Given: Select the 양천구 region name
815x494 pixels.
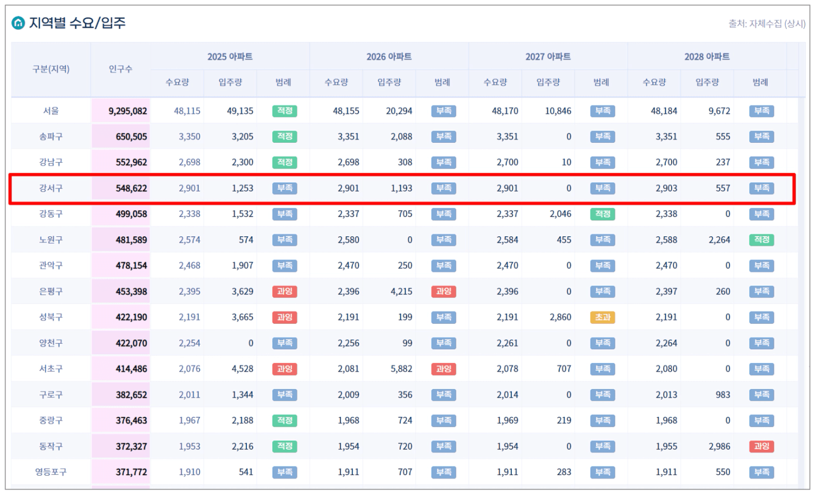Looking at the screenshot, I should click(x=51, y=343).
